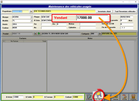Click the F2 Enregistrer floppy disk icon
The height and width of the screenshot is (101, 139).
coord(98,96)
